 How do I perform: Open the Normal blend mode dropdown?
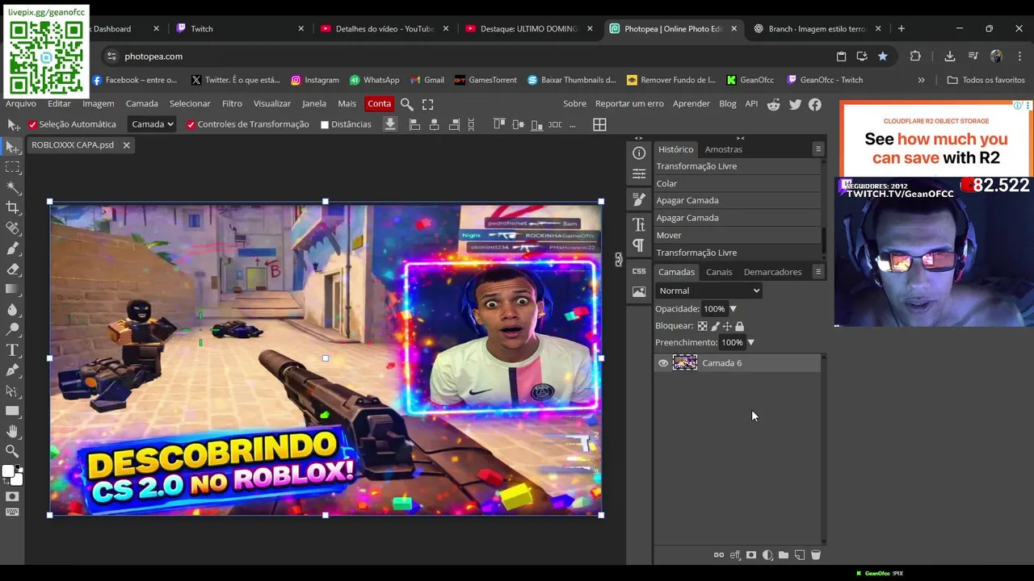click(708, 290)
